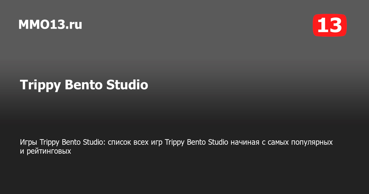Click the digit 3 in red logo

coord(336,25)
